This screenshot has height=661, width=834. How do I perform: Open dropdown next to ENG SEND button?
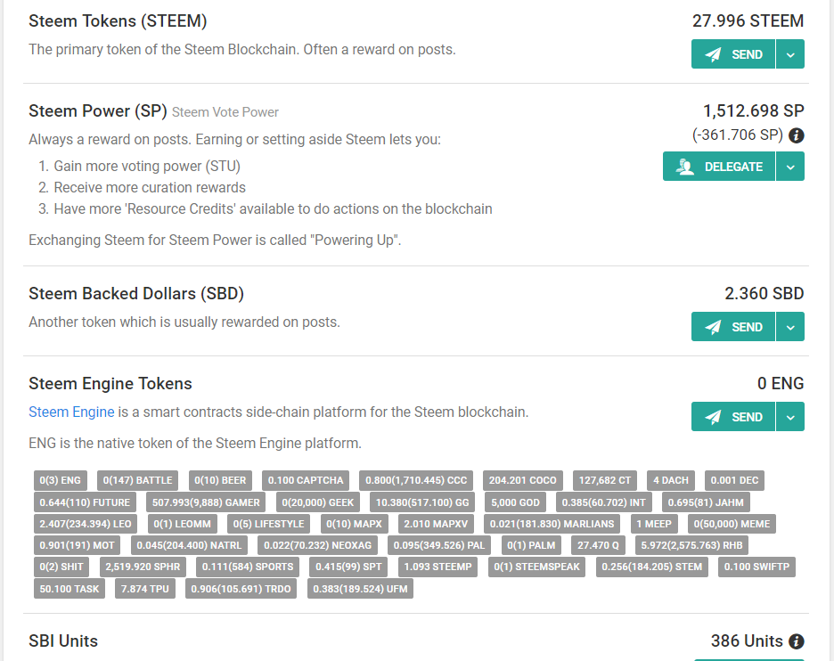point(790,416)
